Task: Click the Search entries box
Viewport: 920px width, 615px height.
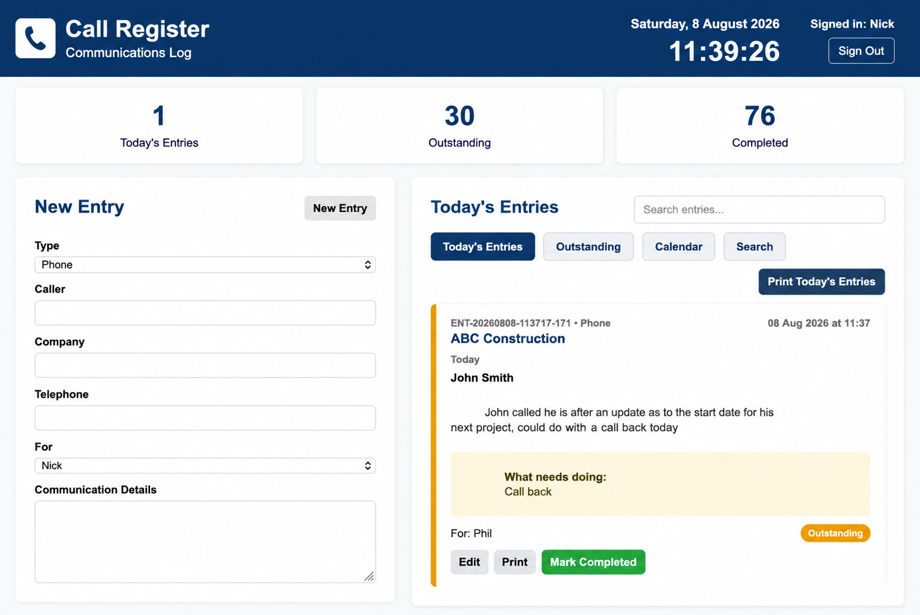Action: 759,209
